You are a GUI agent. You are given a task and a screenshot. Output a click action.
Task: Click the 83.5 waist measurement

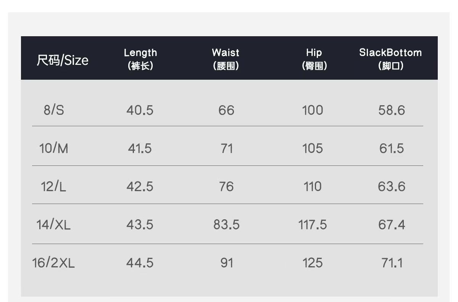click(x=226, y=225)
